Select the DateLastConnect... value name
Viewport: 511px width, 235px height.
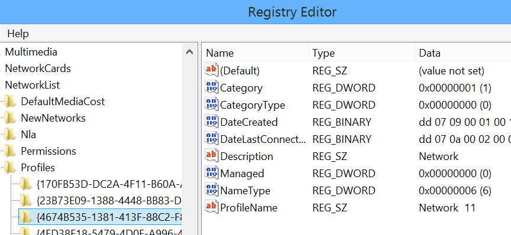coord(263,139)
